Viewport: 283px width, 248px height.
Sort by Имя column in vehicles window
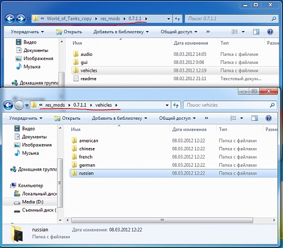(75, 129)
